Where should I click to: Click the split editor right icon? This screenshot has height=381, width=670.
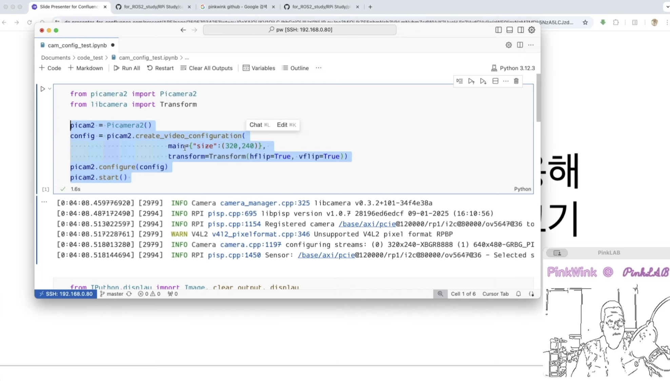[519, 45]
